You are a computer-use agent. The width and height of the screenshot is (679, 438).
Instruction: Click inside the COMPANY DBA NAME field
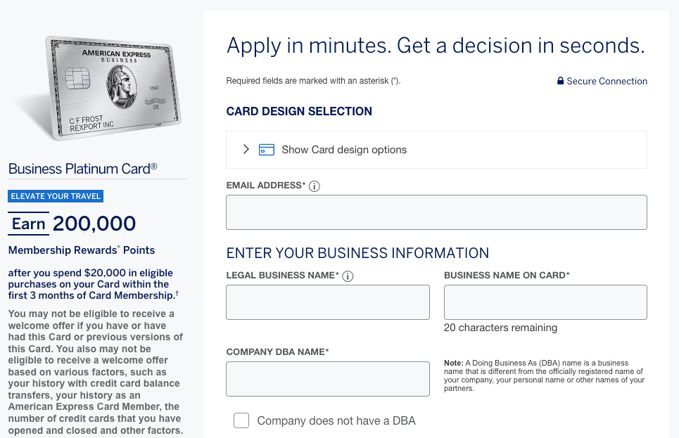click(327, 378)
